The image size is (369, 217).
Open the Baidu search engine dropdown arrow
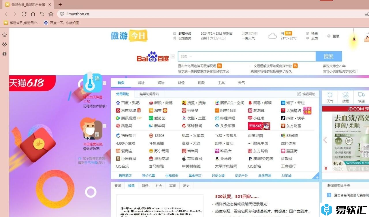pyautogui.click(x=173, y=56)
